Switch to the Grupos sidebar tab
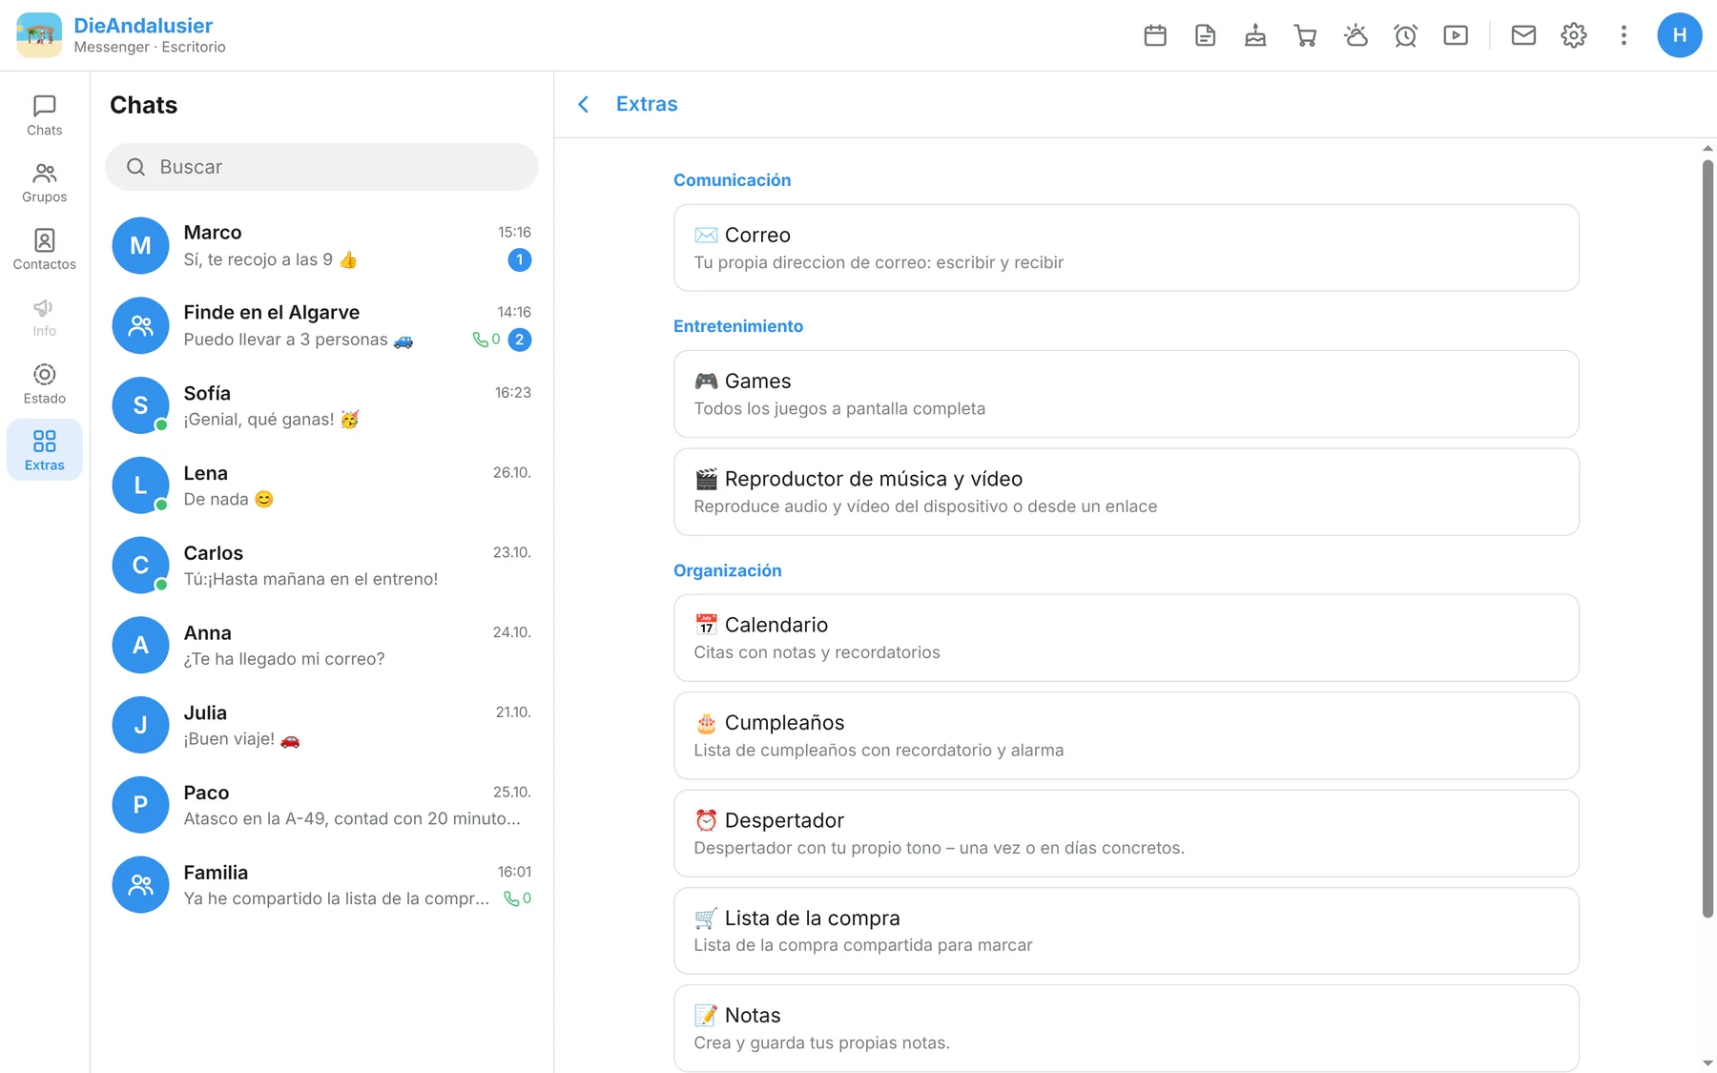1717x1073 pixels. [x=45, y=182]
